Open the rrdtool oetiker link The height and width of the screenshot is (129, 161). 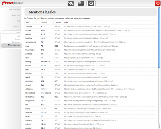point(84,124)
